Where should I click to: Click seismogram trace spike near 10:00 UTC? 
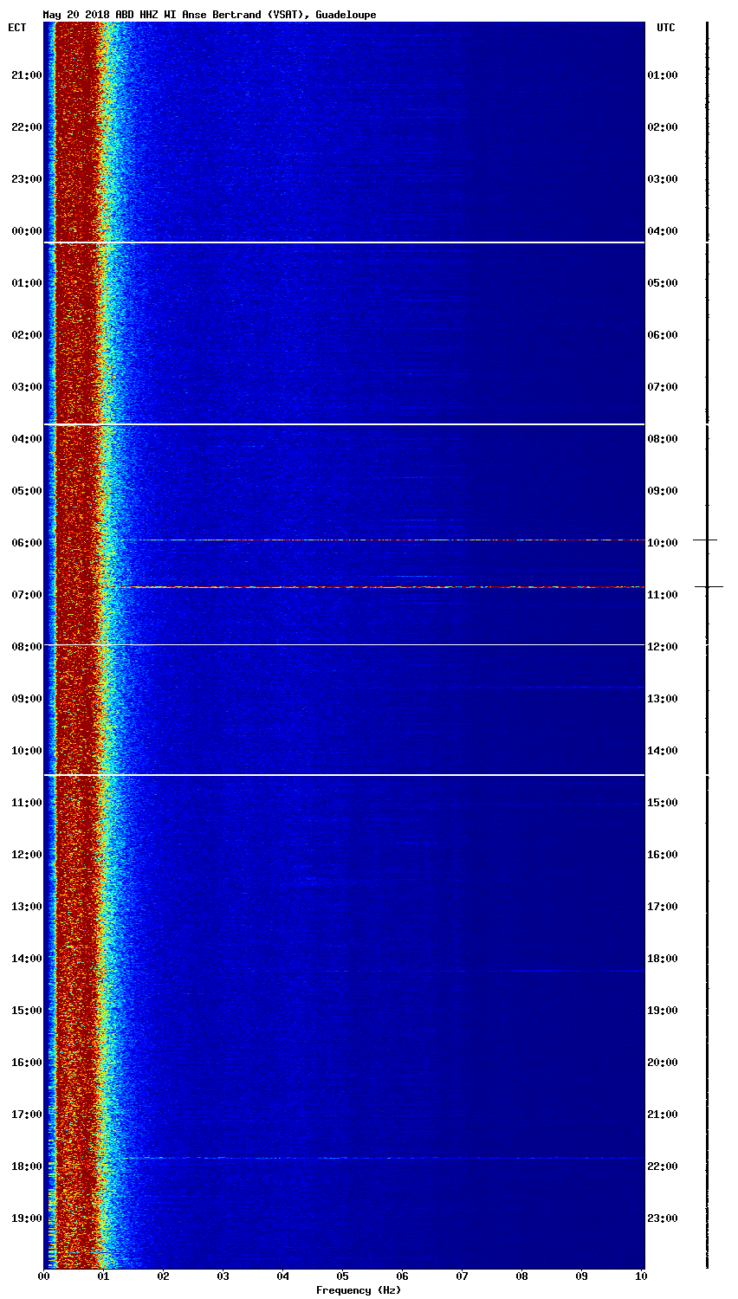(705, 540)
